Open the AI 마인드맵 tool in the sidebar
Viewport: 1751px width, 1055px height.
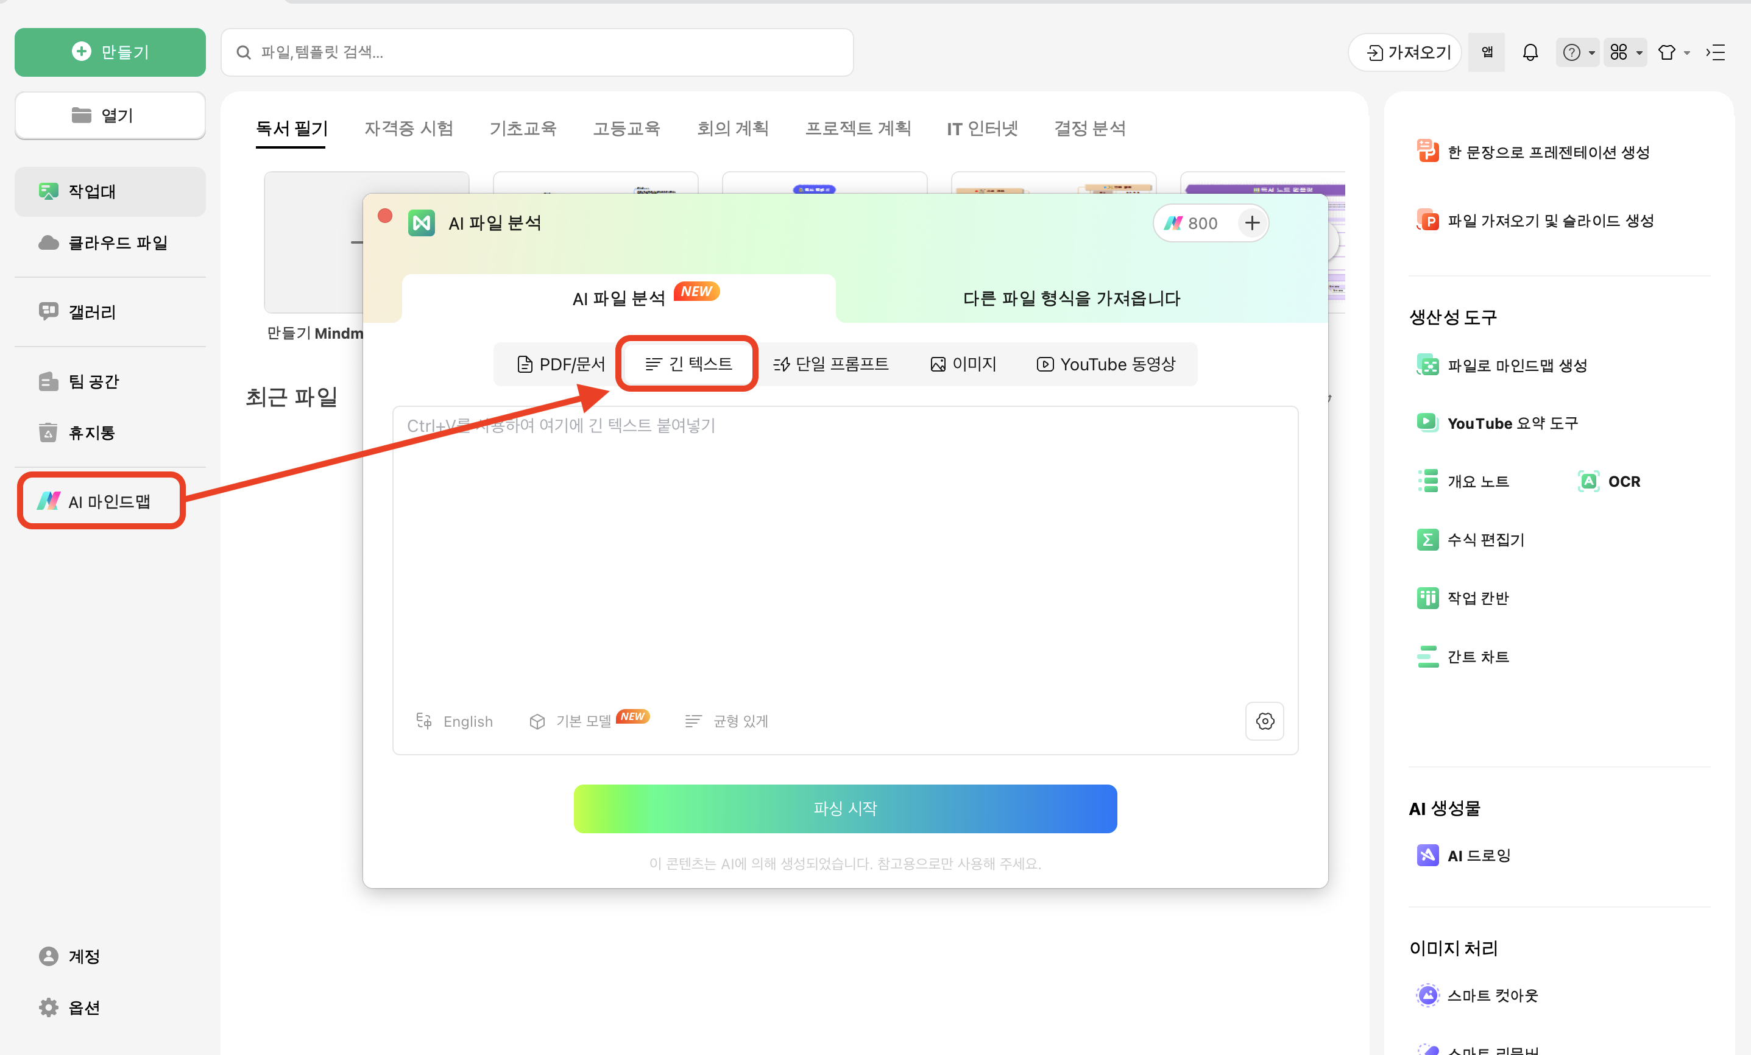coord(102,501)
